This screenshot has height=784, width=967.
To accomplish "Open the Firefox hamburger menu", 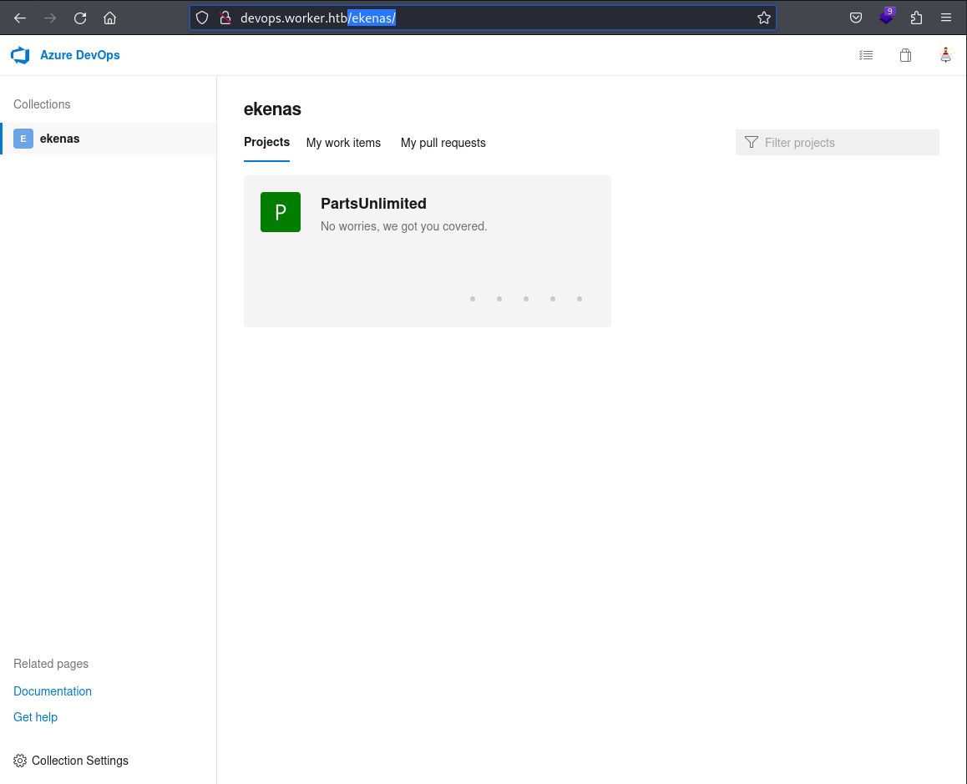I will [x=946, y=18].
